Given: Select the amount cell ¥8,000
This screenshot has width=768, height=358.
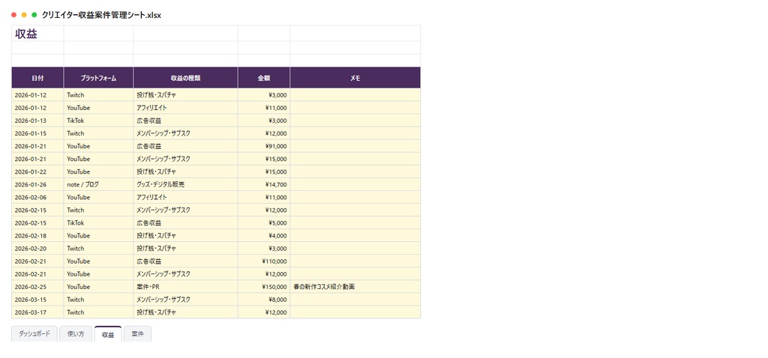Looking at the screenshot, I should [264, 300].
